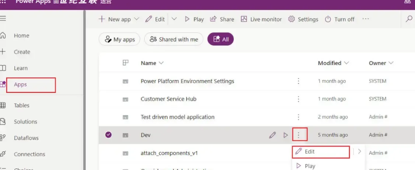Open Dataflows in sidebar
Viewport: 415px width, 170px height.
click(x=26, y=138)
